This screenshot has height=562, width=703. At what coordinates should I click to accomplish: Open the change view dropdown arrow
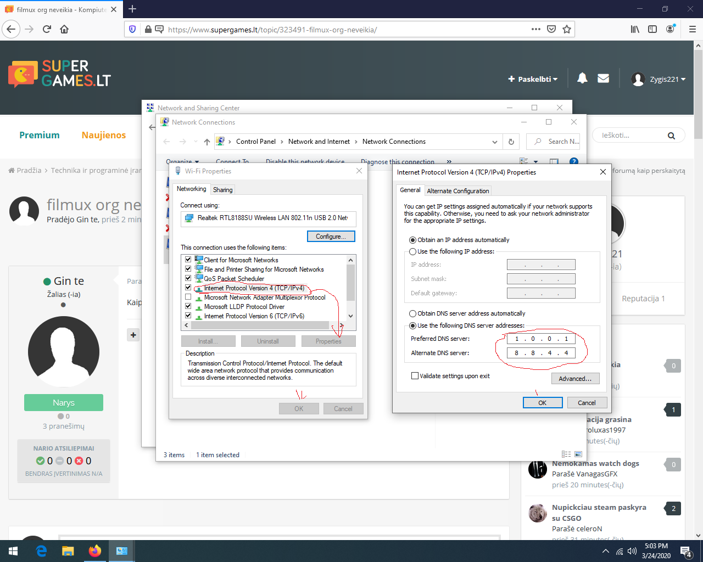[x=536, y=161]
